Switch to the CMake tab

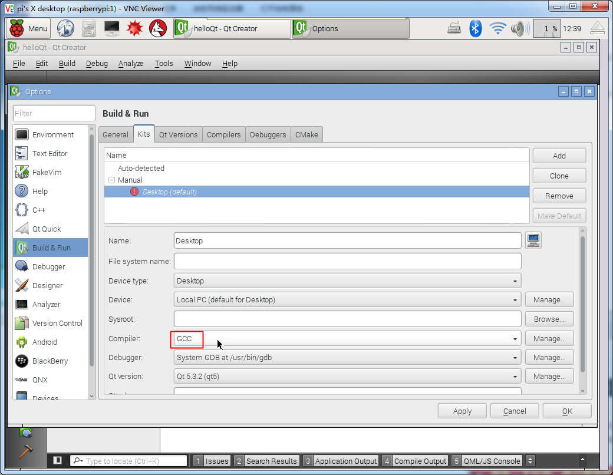coord(306,134)
